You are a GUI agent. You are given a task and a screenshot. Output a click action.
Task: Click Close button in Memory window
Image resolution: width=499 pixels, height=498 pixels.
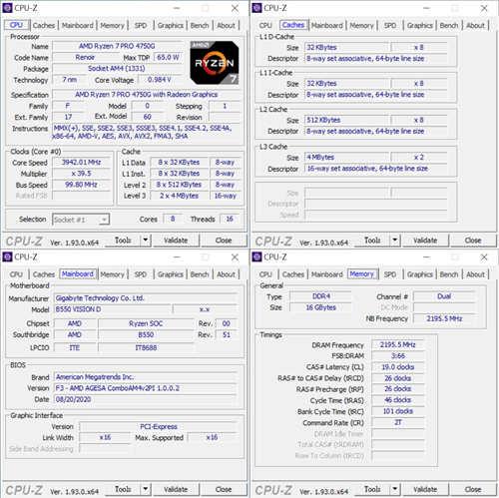473,489
